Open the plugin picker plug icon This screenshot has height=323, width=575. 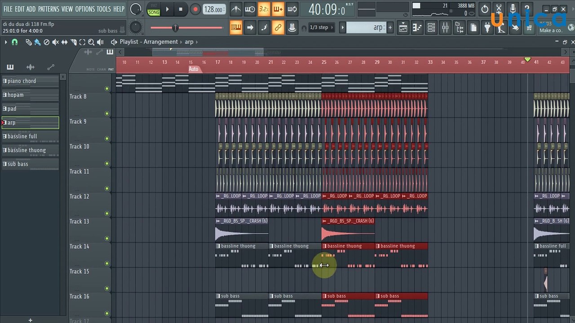point(487,28)
